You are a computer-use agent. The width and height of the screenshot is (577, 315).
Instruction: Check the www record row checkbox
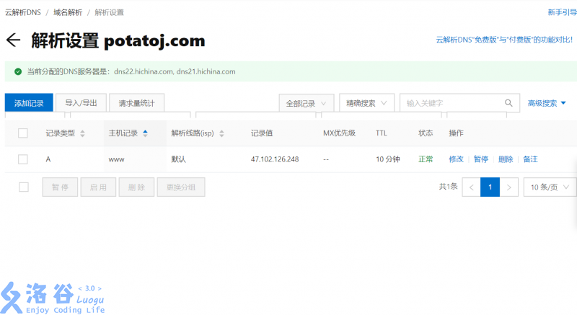23,159
